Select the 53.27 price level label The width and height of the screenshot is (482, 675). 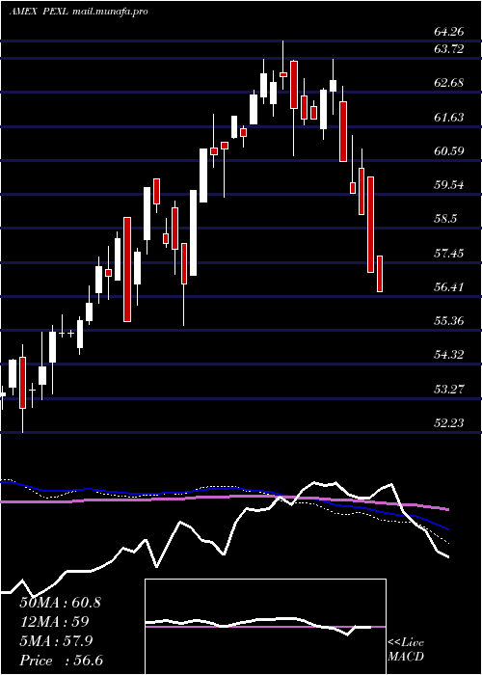click(x=449, y=390)
